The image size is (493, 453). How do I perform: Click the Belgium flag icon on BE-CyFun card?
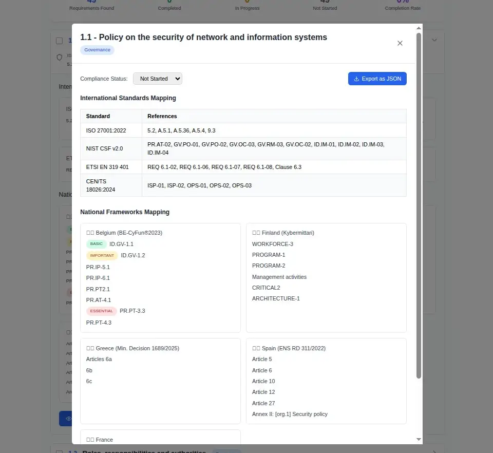click(x=90, y=232)
